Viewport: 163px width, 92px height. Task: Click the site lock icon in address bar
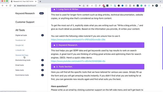(x=15, y=6)
